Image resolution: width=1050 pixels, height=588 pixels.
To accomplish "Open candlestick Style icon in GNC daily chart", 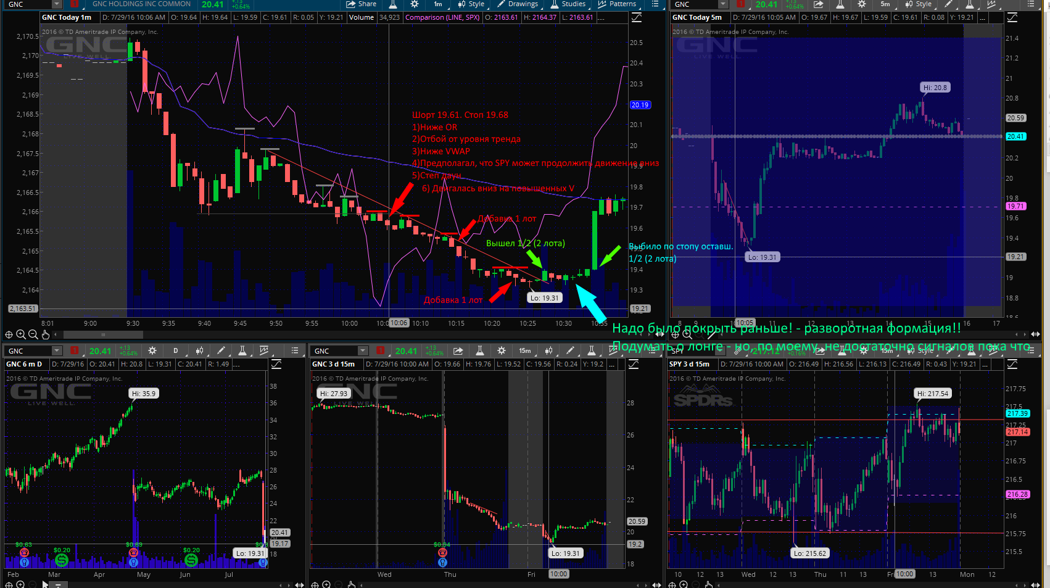I will pos(199,350).
